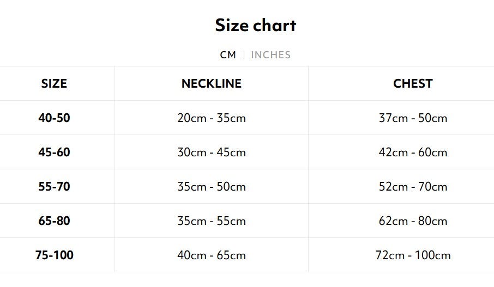Viewport: 494px width, 287px height.
Task: Click chest value 62cm - 80cm
Action: [413, 221]
